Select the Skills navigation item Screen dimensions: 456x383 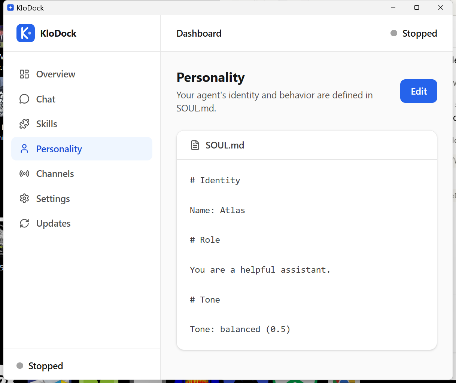[x=46, y=124]
